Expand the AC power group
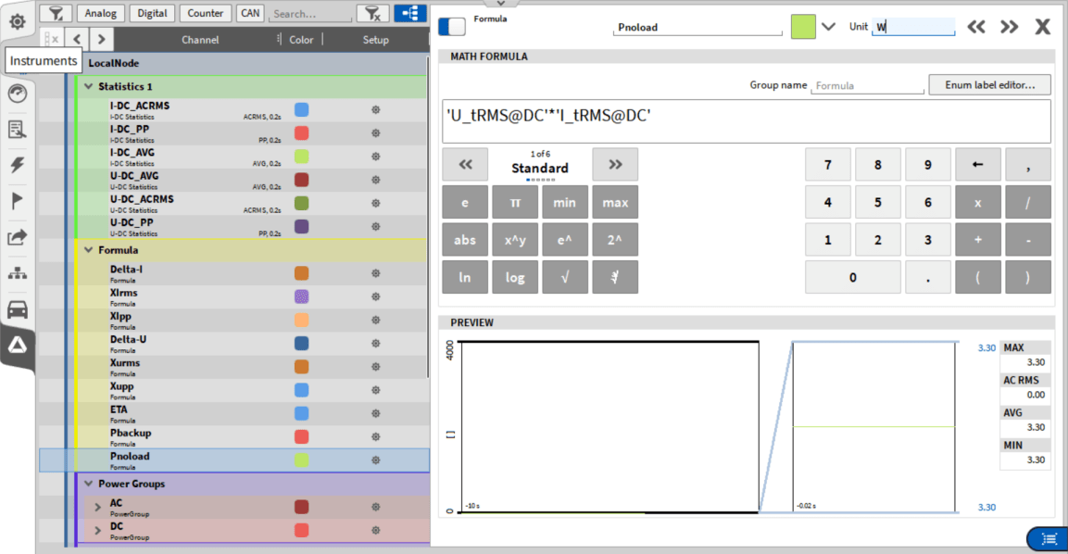 [98, 507]
